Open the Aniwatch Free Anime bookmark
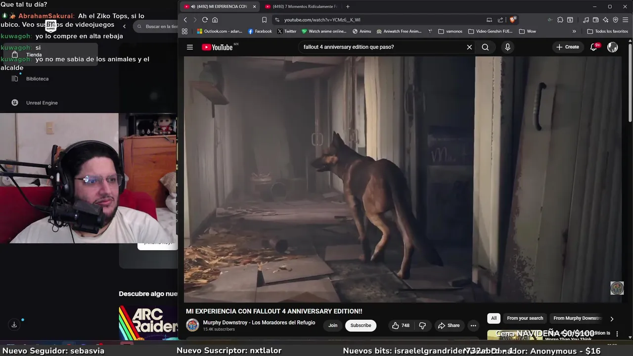This screenshot has height=356, width=633. (x=399, y=31)
